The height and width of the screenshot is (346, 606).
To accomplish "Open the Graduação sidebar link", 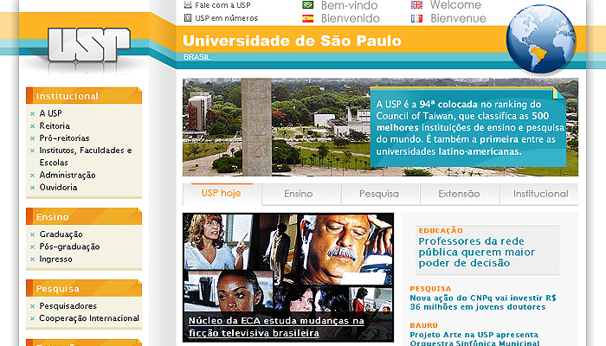I will pyautogui.click(x=61, y=234).
